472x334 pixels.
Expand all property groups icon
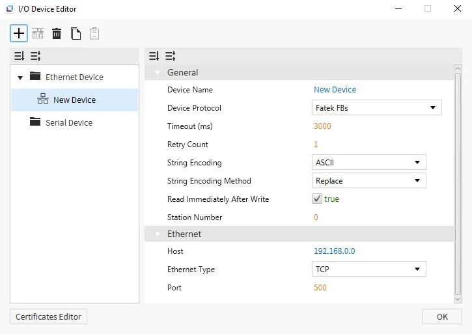coord(170,56)
